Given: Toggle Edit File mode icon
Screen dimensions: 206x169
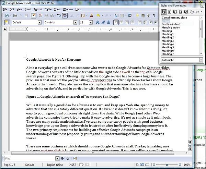Looking at the screenshot, I should 34,15.
